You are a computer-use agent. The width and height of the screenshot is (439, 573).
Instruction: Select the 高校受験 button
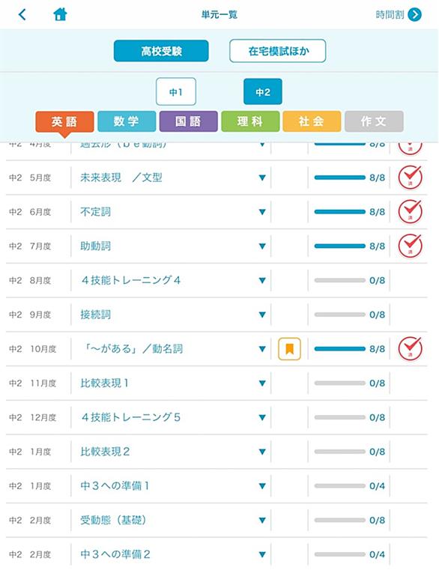pos(161,51)
